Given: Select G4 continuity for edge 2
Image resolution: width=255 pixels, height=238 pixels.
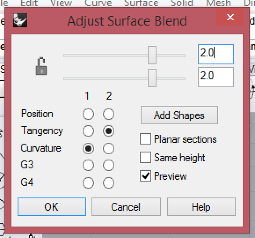Looking at the screenshot, I should (x=109, y=183).
